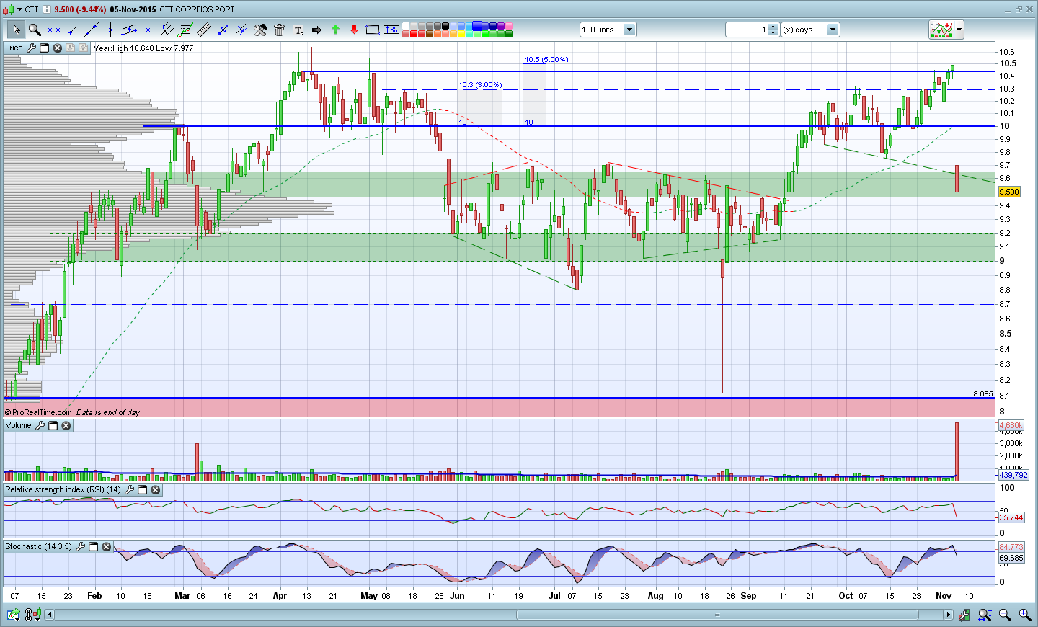Toggle the cursor pointer mode
This screenshot has width=1038, height=627.
tap(16, 30)
